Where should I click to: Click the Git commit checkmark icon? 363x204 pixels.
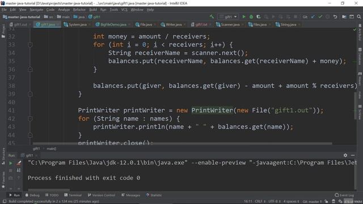[320, 16]
